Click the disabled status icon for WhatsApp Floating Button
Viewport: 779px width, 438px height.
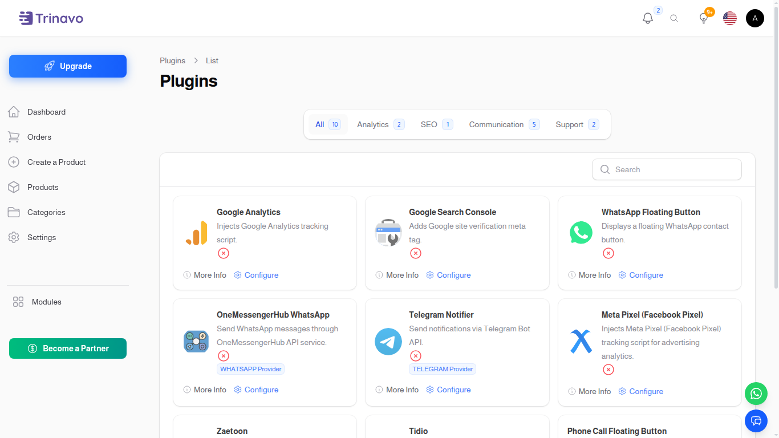(x=608, y=253)
